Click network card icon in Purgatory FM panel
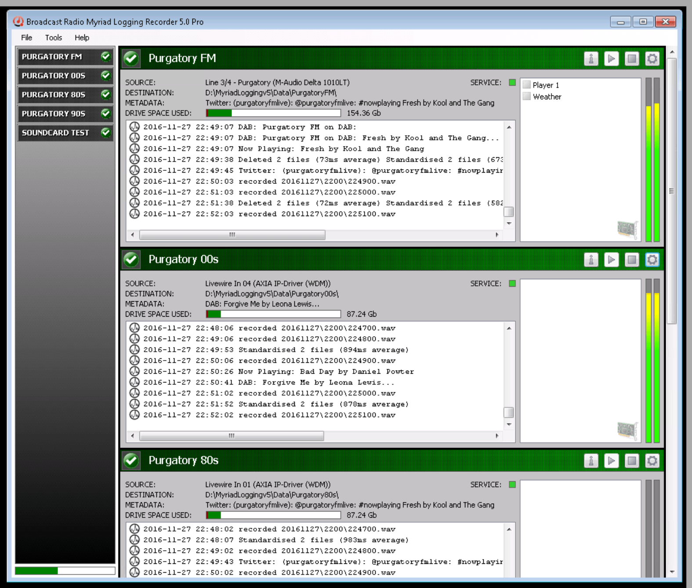Image resolution: width=692 pixels, height=588 pixels. 627,229
